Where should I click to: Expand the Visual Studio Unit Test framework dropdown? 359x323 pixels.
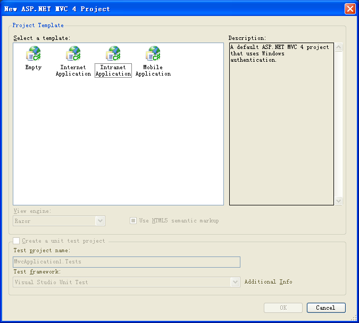pos(235,282)
